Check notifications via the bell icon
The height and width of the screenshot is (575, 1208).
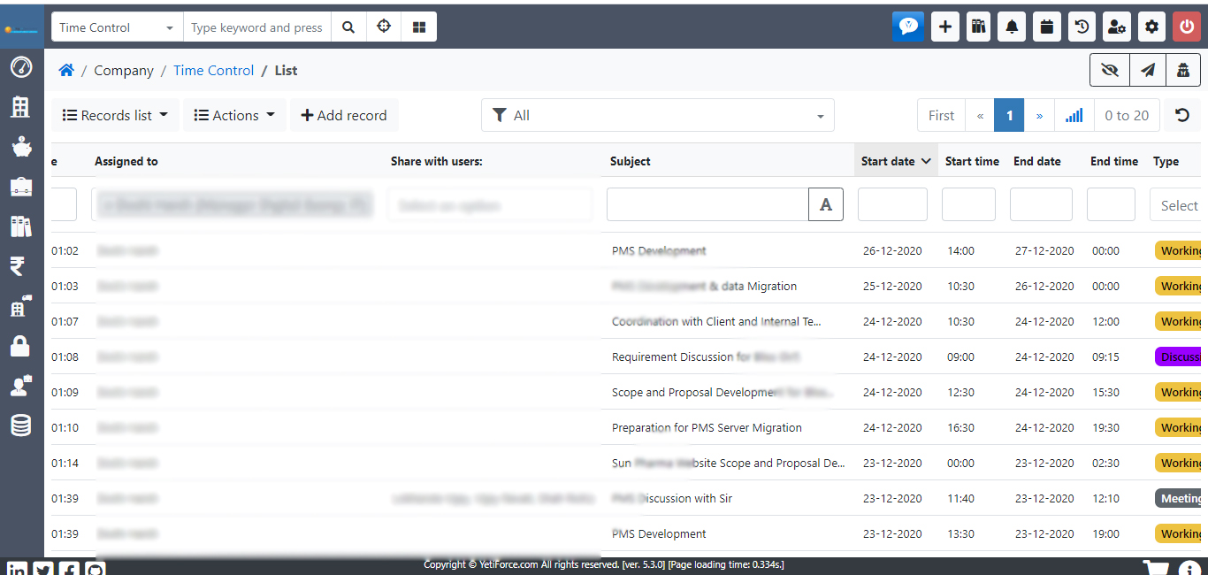[1011, 27]
